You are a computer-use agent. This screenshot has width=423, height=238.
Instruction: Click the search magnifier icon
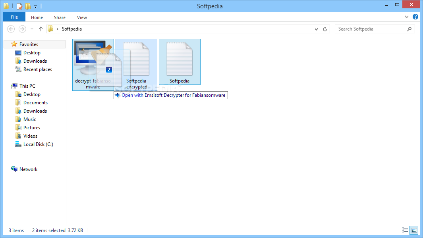pyautogui.click(x=409, y=29)
